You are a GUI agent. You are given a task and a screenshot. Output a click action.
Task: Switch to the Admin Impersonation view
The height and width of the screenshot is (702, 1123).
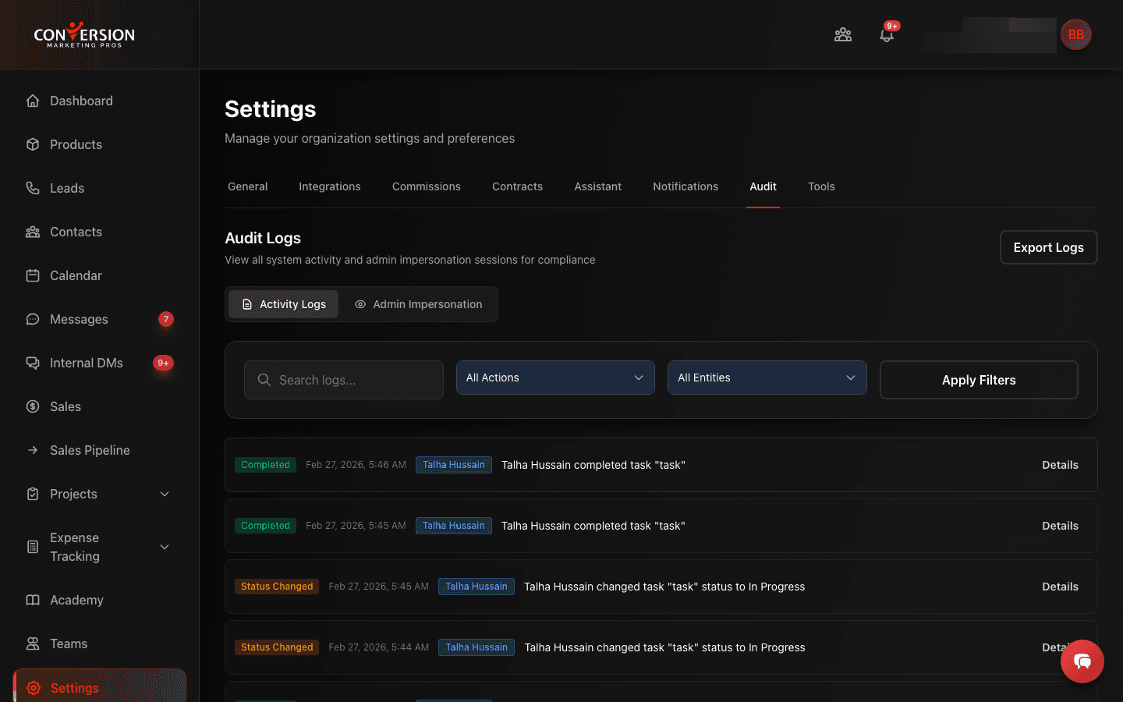coord(420,304)
